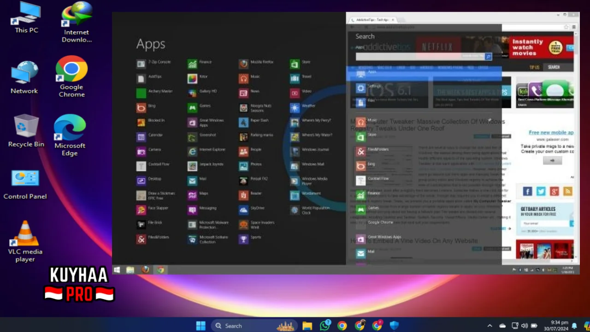Open Windows Media Player in Apps list
Viewport: 590px width, 332px height.
coord(309,180)
